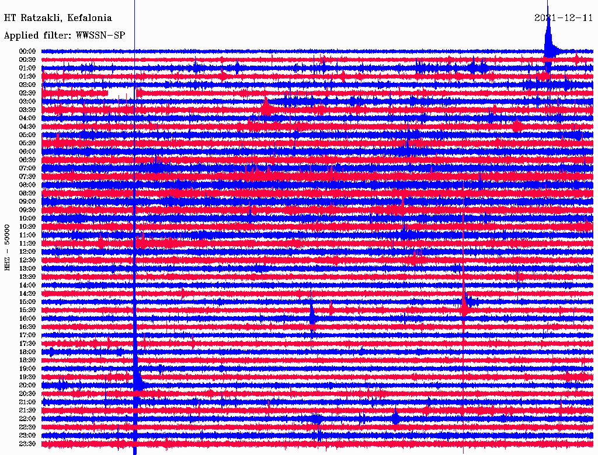The image size is (598, 455).
Task: Click the 17:30 time label
Action: (27, 344)
